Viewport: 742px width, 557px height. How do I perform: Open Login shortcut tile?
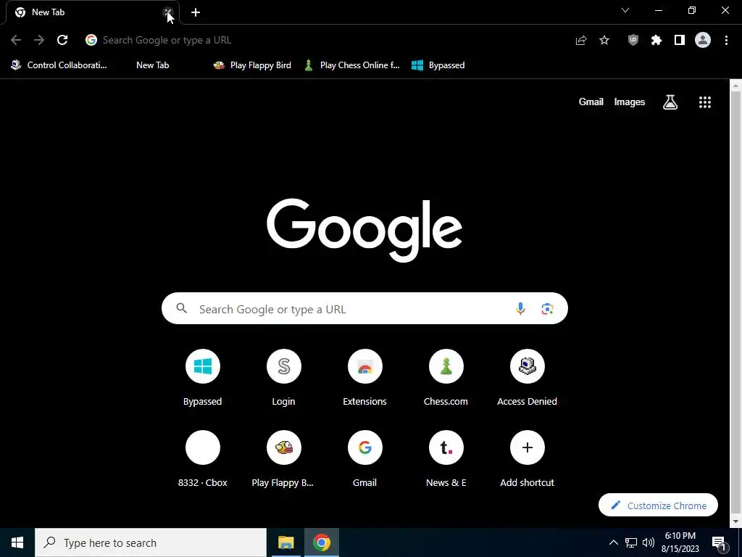click(283, 378)
